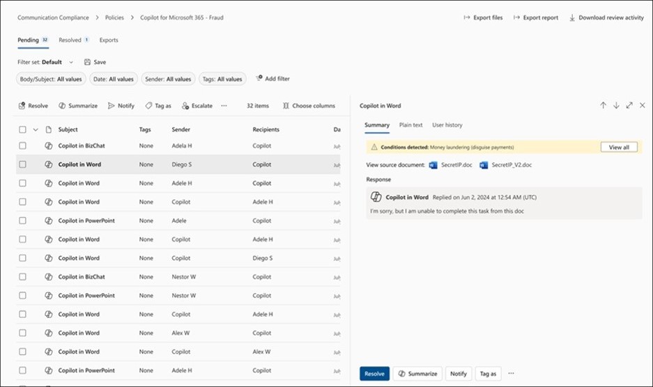Image resolution: width=653 pixels, height=387 pixels.
Task: Tick the select-all checkbox in the header
Action: pos(22,129)
